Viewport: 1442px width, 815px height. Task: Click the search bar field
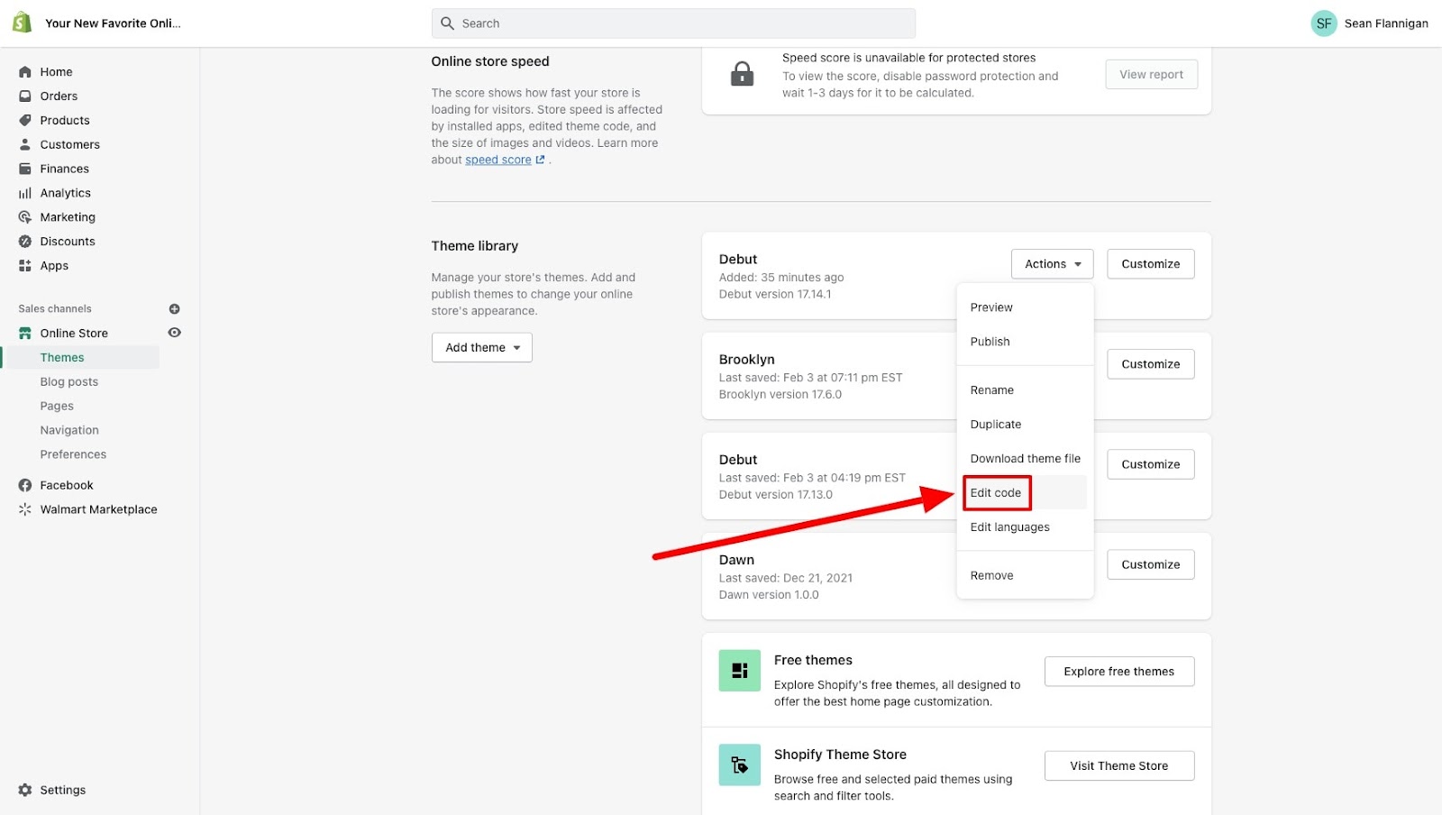[673, 23]
